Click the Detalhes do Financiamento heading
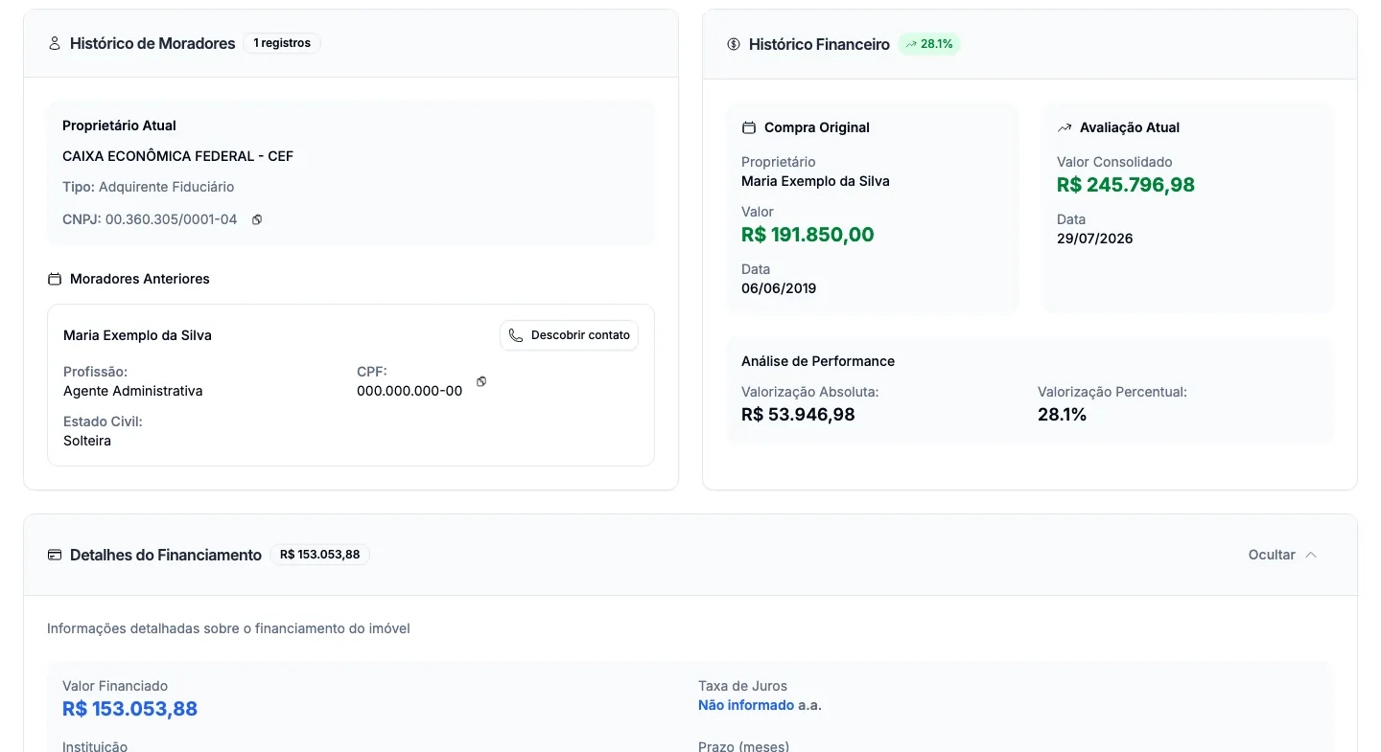Image resolution: width=1381 pixels, height=752 pixels. tap(166, 555)
